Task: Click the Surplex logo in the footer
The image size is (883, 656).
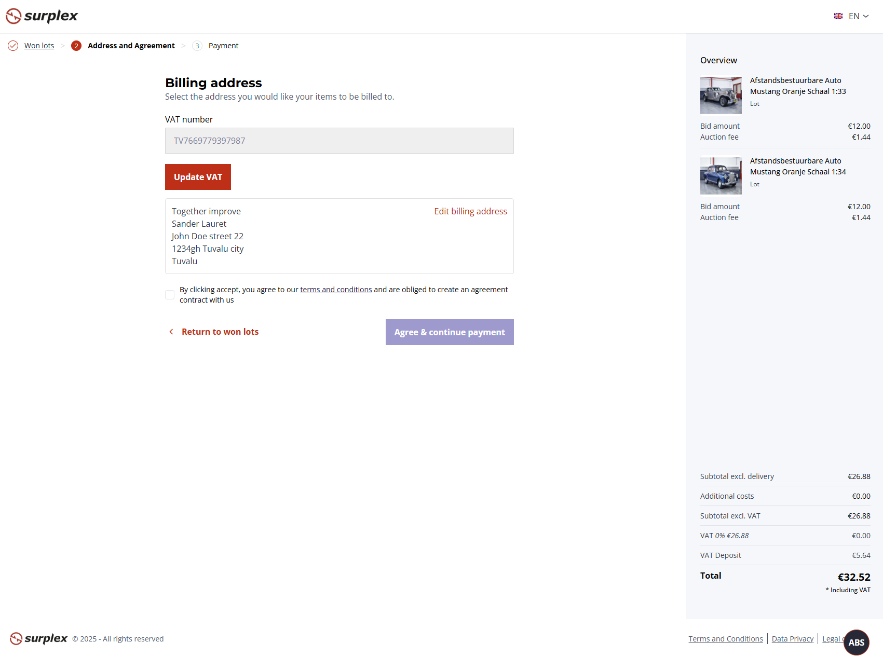Action: [38, 638]
